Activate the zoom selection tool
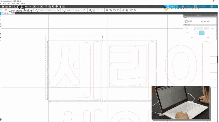The width and height of the screenshot is (219, 122). click(53, 6)
